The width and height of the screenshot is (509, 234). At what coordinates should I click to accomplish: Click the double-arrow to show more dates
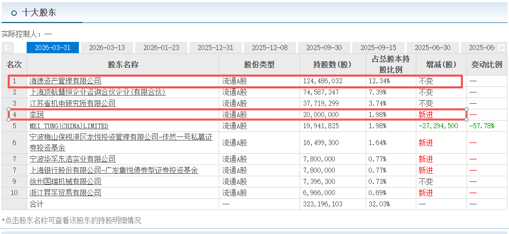501,48
